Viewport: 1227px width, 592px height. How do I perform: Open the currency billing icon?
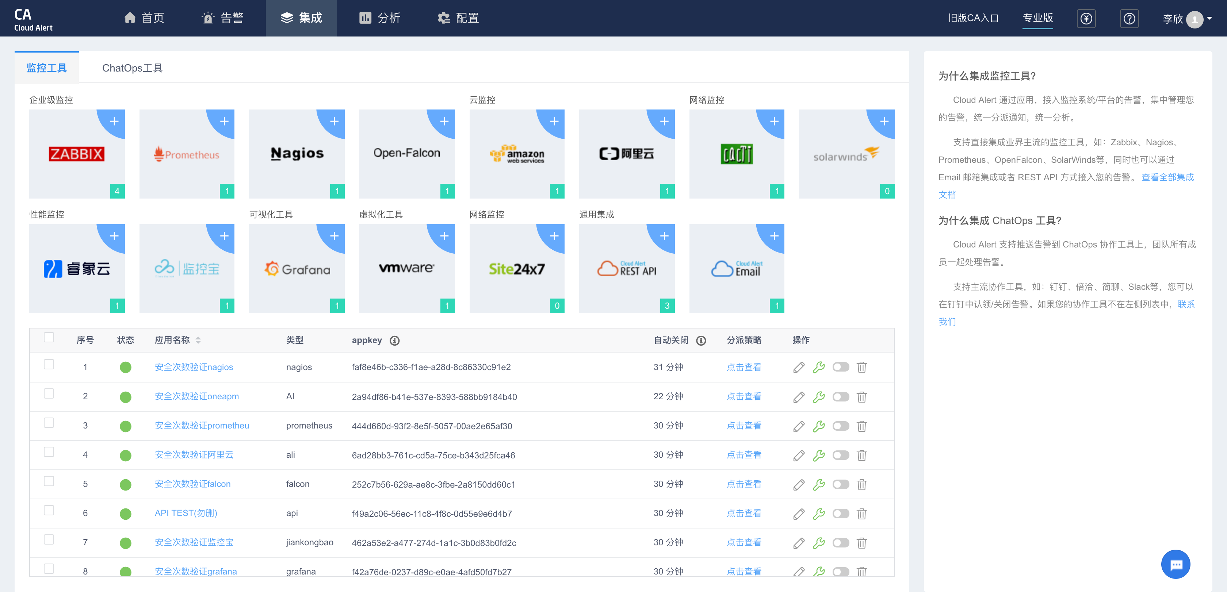click(1086, 19)
